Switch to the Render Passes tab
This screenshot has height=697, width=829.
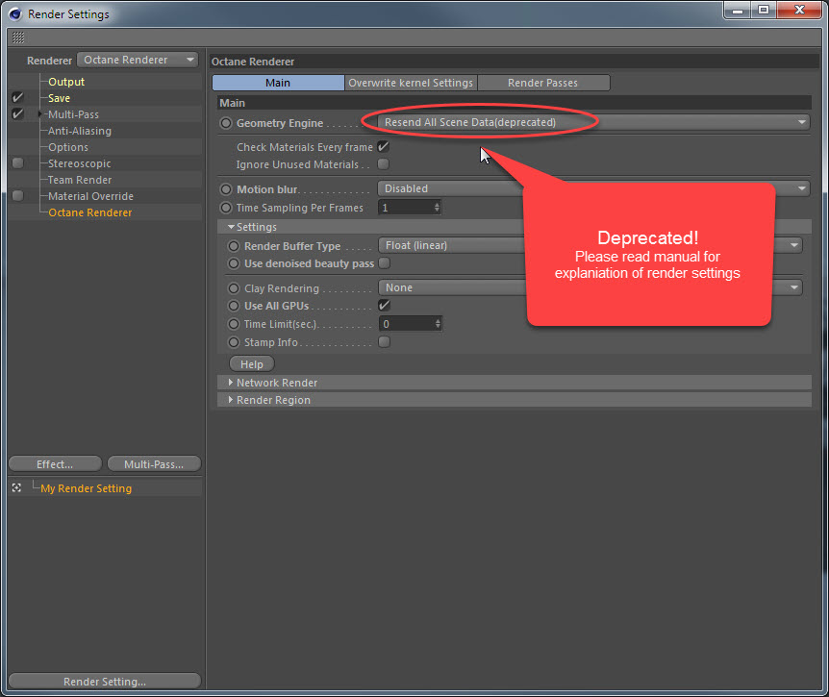tap(543, 83)
